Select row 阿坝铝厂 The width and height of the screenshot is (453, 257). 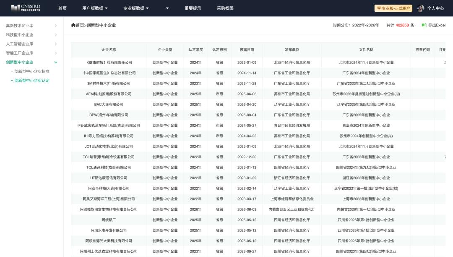tap(258, 220)
